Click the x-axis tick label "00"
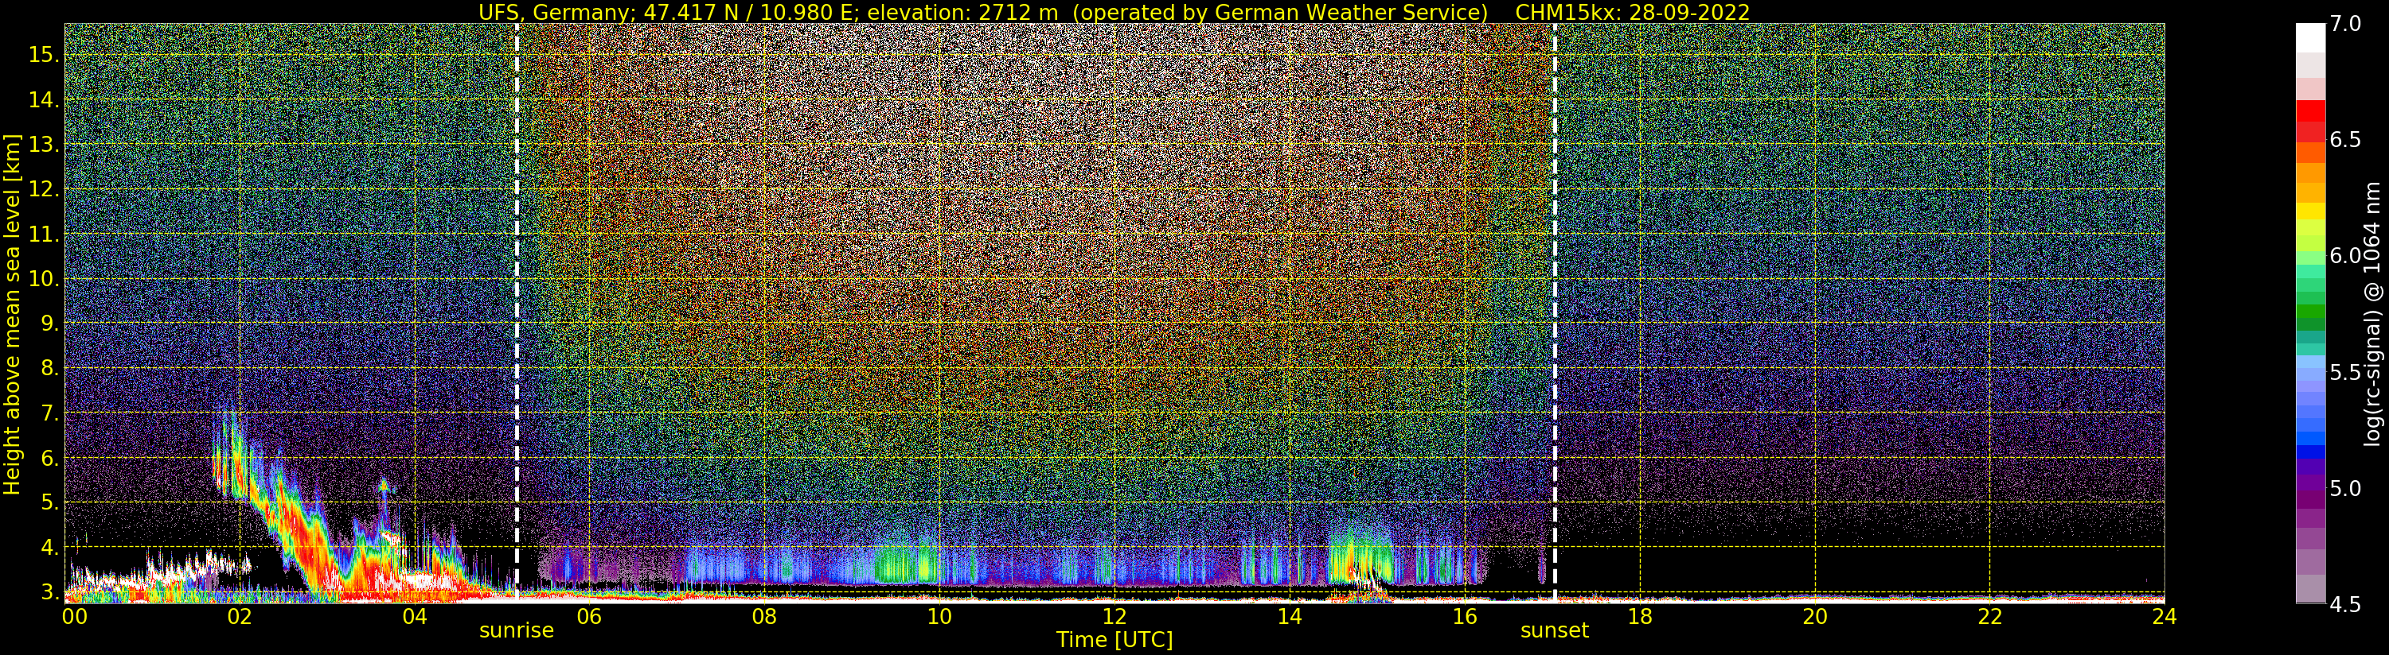 (x=74, y=617)
